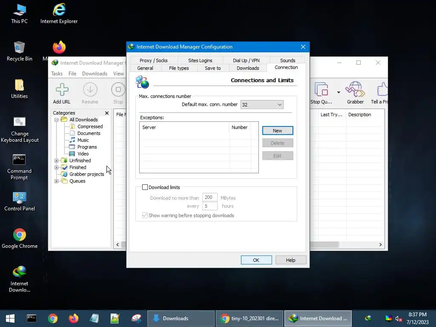Click Help in the Configuration dialog
This screenshot has height=327, width=436.
(x=290, y=260)
